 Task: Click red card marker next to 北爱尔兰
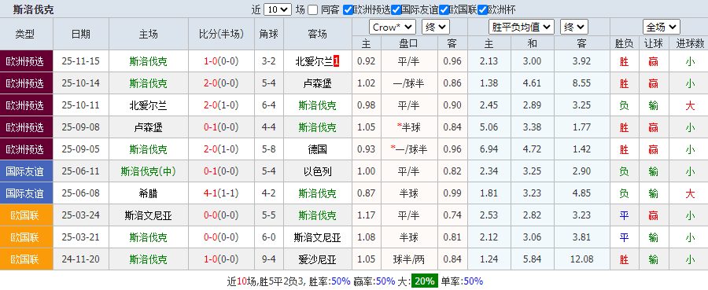(x=336, y=61)
